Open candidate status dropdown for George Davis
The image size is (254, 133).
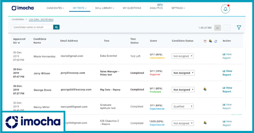[x=183, y=90]
